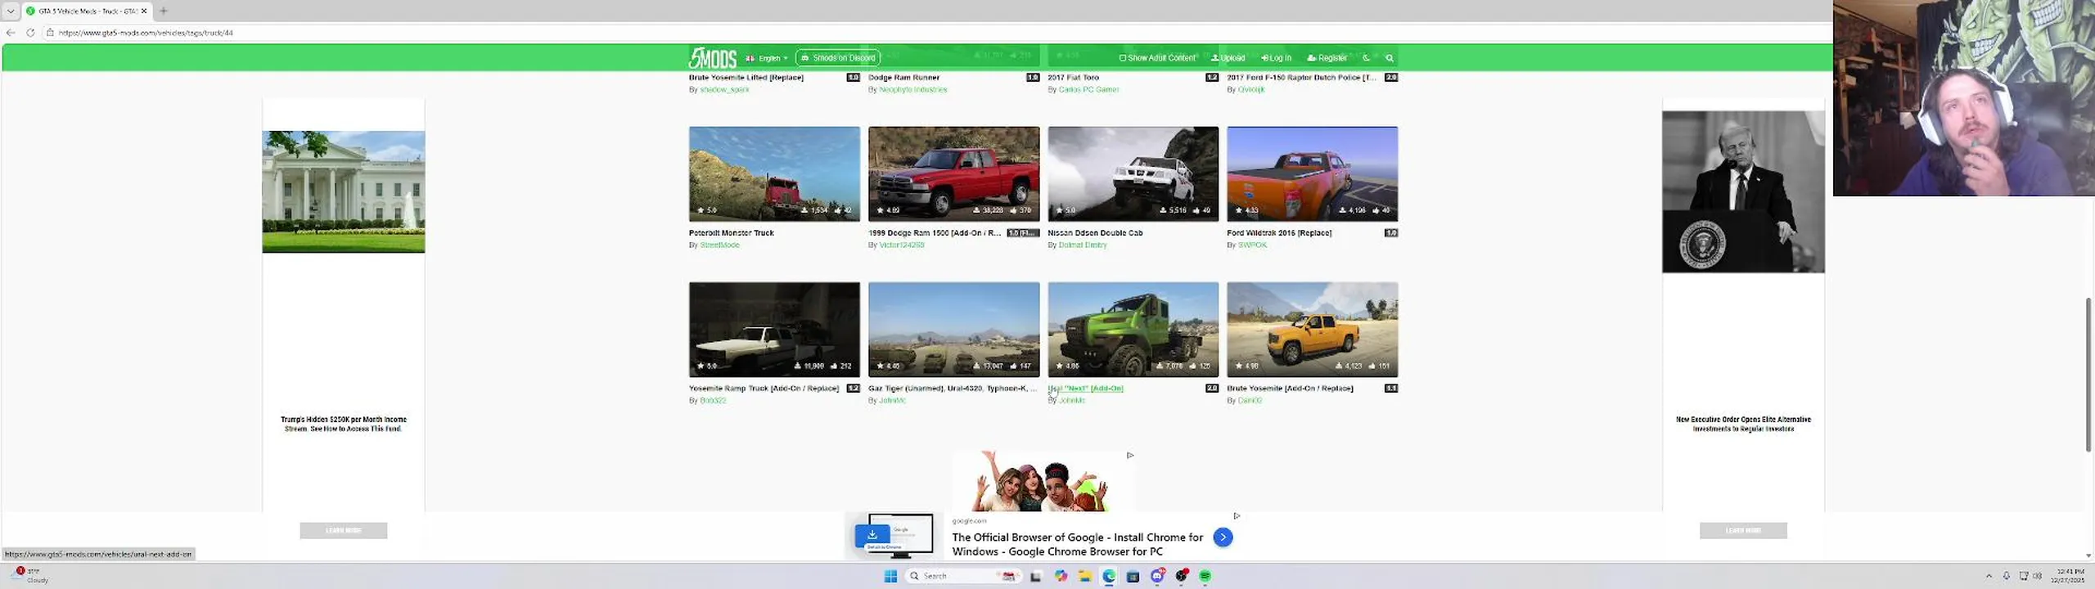This screenshot has width=2095, height=589.
Task: Open the Yosemite Ramp Truck thumbnail
Action: coord(774,330)
